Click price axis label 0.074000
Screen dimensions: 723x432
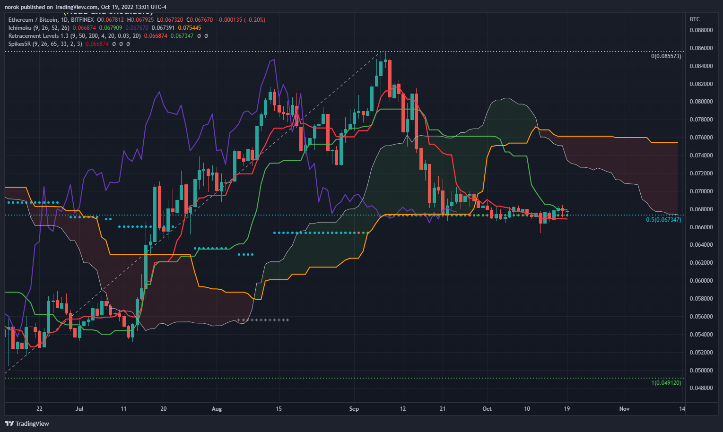(x=701, y=156)
